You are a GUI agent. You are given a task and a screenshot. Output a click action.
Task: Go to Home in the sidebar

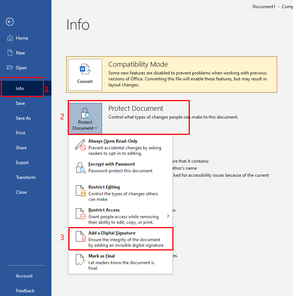coord(22,38)
